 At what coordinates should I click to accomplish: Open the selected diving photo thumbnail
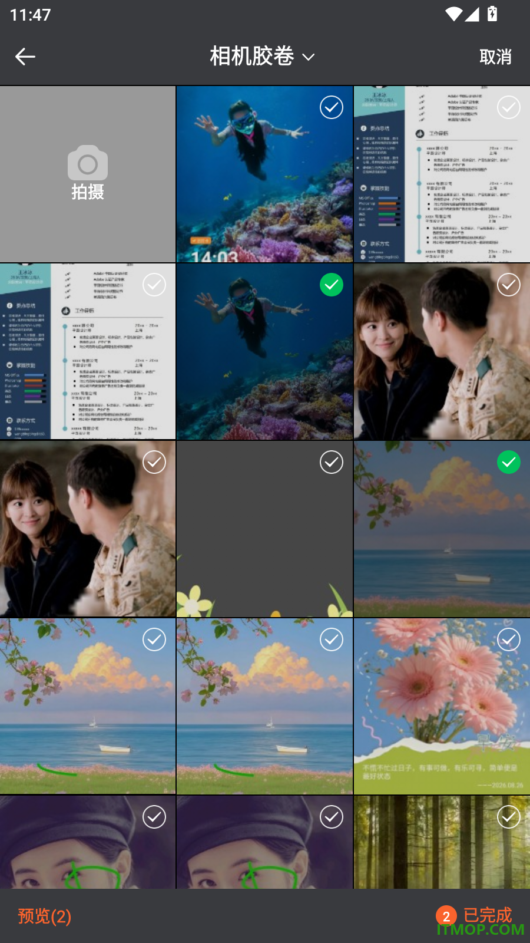264,351
